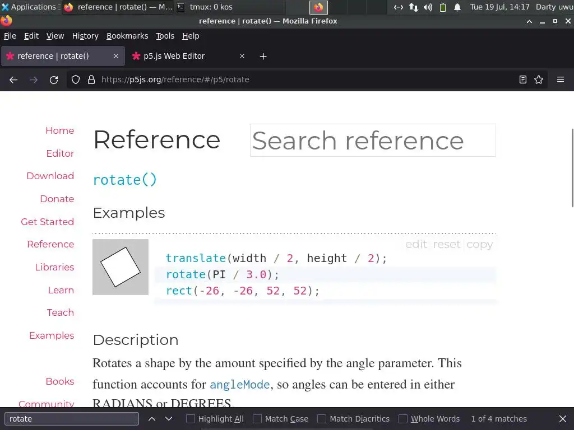This screenshot has width=574, height=430.
Task: Select the reference | rotate() tab
Action: pyautogui.click(x=63, y=56)
